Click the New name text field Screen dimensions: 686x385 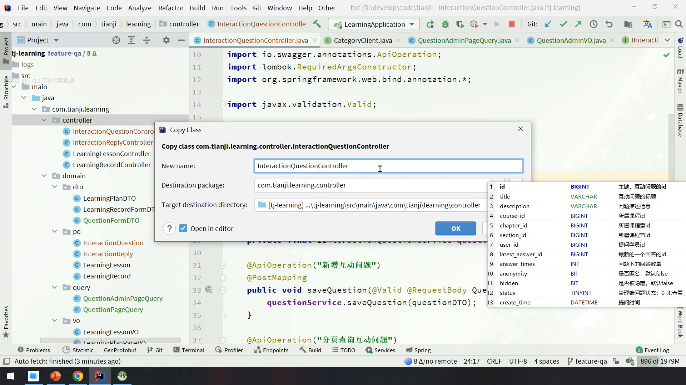[x=388, y=166]
